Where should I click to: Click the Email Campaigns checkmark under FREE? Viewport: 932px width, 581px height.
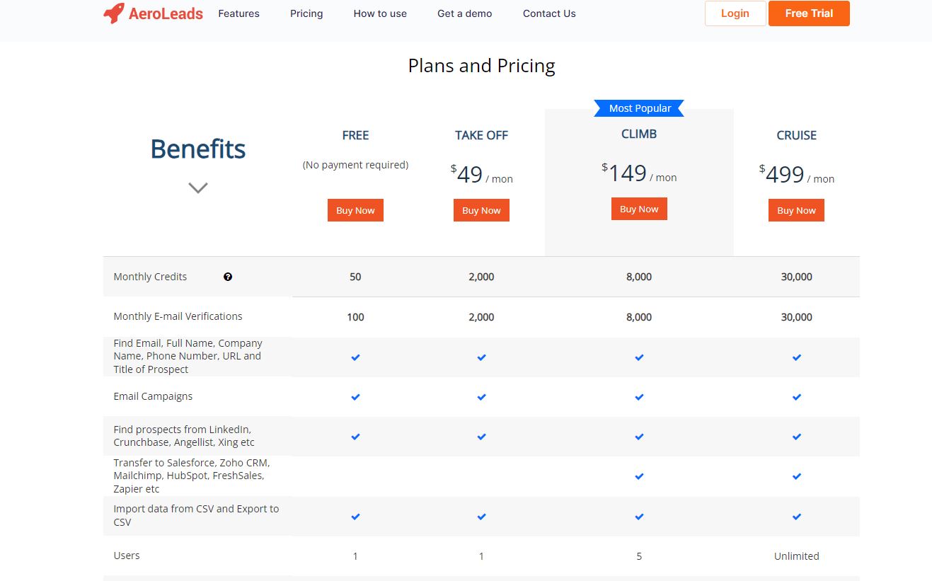coord(355,397)
